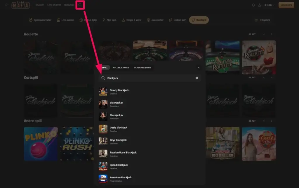Open the American Roulette game tile
The image size is (299, 188).
point(41,57)
